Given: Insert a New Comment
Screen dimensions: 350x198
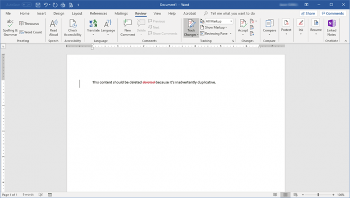Looking at the screenshot, I should pos(128,28).
